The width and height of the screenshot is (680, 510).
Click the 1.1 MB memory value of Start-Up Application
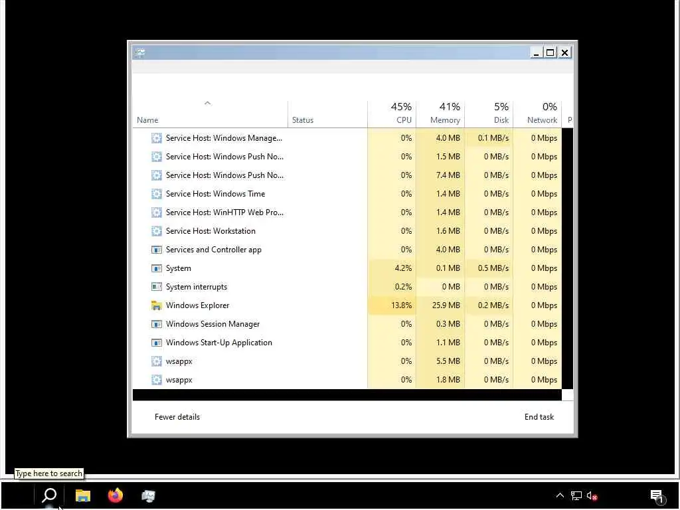point(448,343)
